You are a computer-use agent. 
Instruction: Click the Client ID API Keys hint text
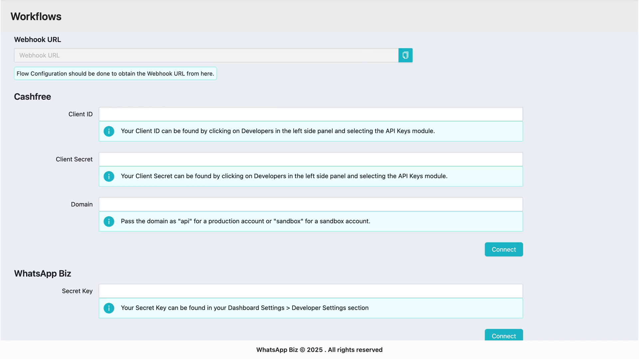[278, 131]
